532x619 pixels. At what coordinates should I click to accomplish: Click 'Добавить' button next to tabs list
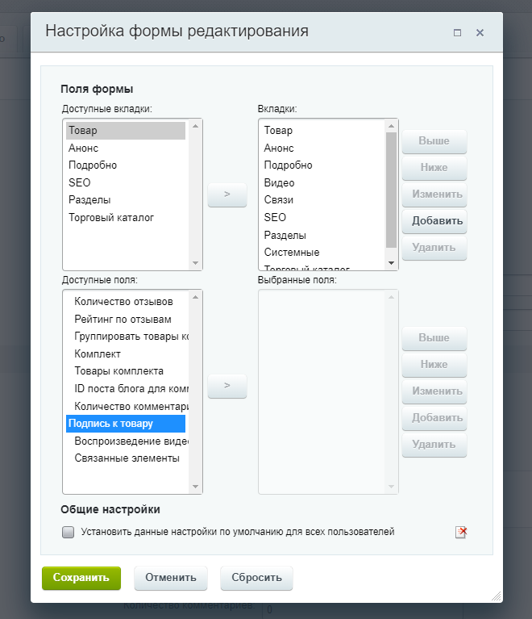point(435,220)
